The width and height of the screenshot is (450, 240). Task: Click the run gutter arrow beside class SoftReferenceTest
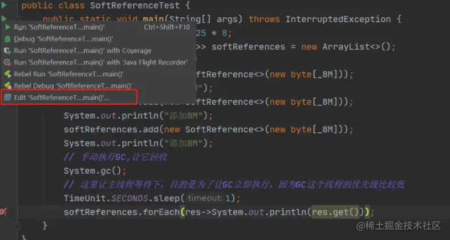click(4, 5)
